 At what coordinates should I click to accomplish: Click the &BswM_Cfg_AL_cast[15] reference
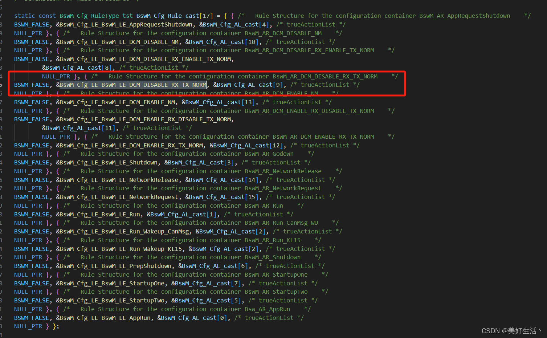pos(222,197)
